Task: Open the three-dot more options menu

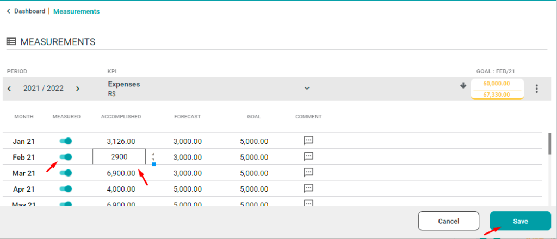Action: coord(537,89)
